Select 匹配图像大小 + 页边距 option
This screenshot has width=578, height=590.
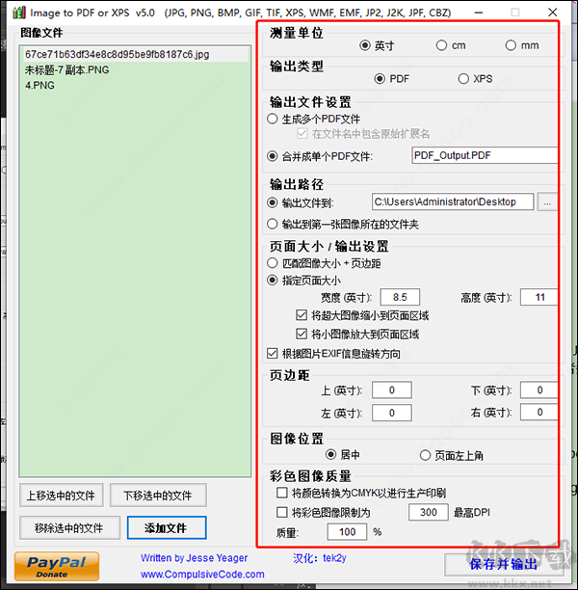tap(273, 263)
